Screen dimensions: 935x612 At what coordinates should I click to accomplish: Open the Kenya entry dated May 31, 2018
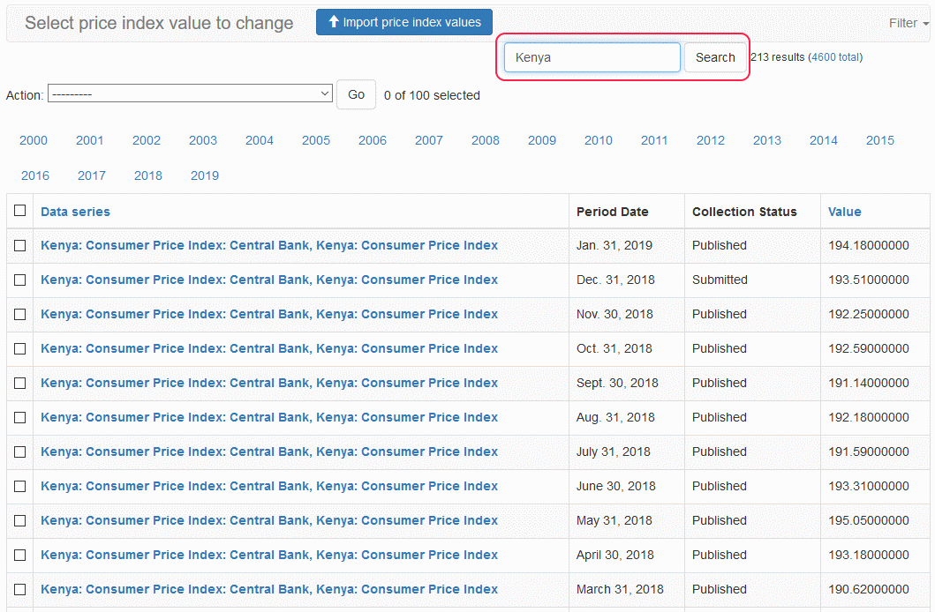point(269,520)
